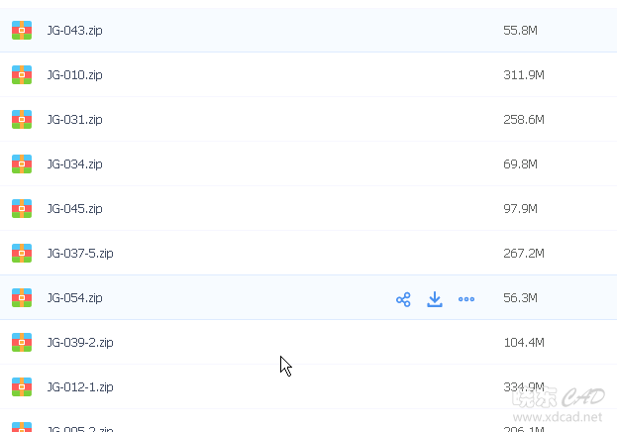This screenshot has width=617, height=432.
Task: Select file name JG-054.zip
Action: click(x=74, y=297)
